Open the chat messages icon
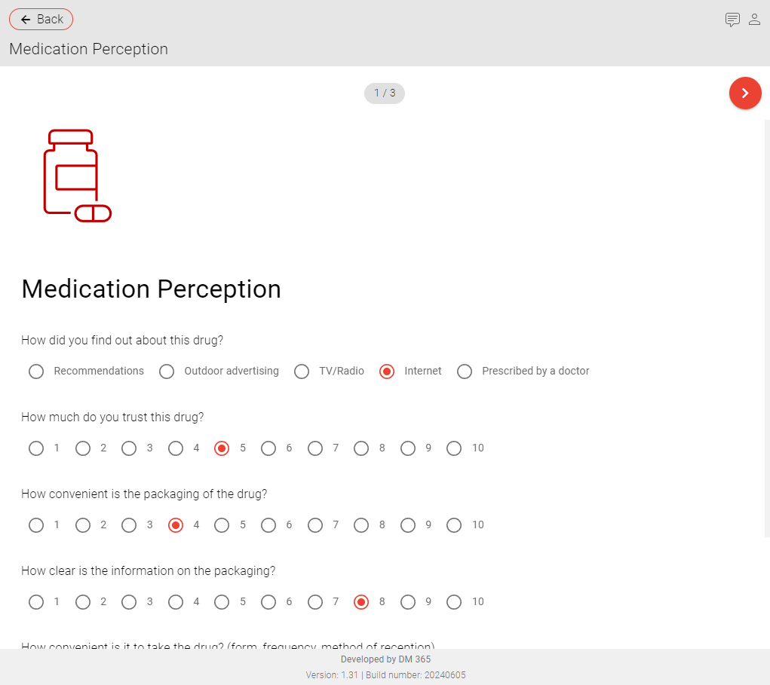Image resolution: width=770 pixels, height=685 pixels. (x=732, y=20)
